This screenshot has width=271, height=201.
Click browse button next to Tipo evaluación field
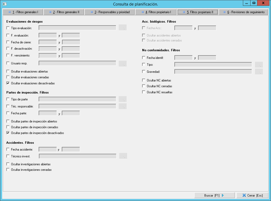pyautogui.click(x=123, y=28)
